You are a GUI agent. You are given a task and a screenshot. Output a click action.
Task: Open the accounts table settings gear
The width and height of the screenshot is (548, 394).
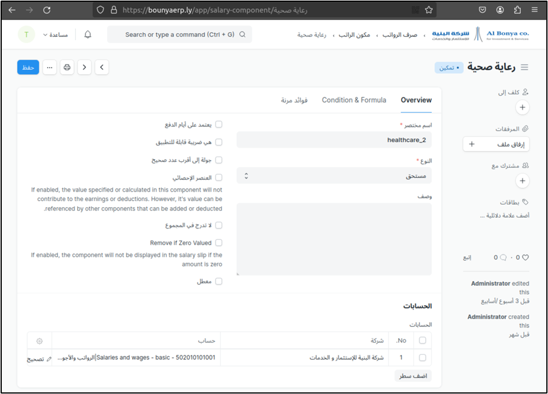point(40,341)
